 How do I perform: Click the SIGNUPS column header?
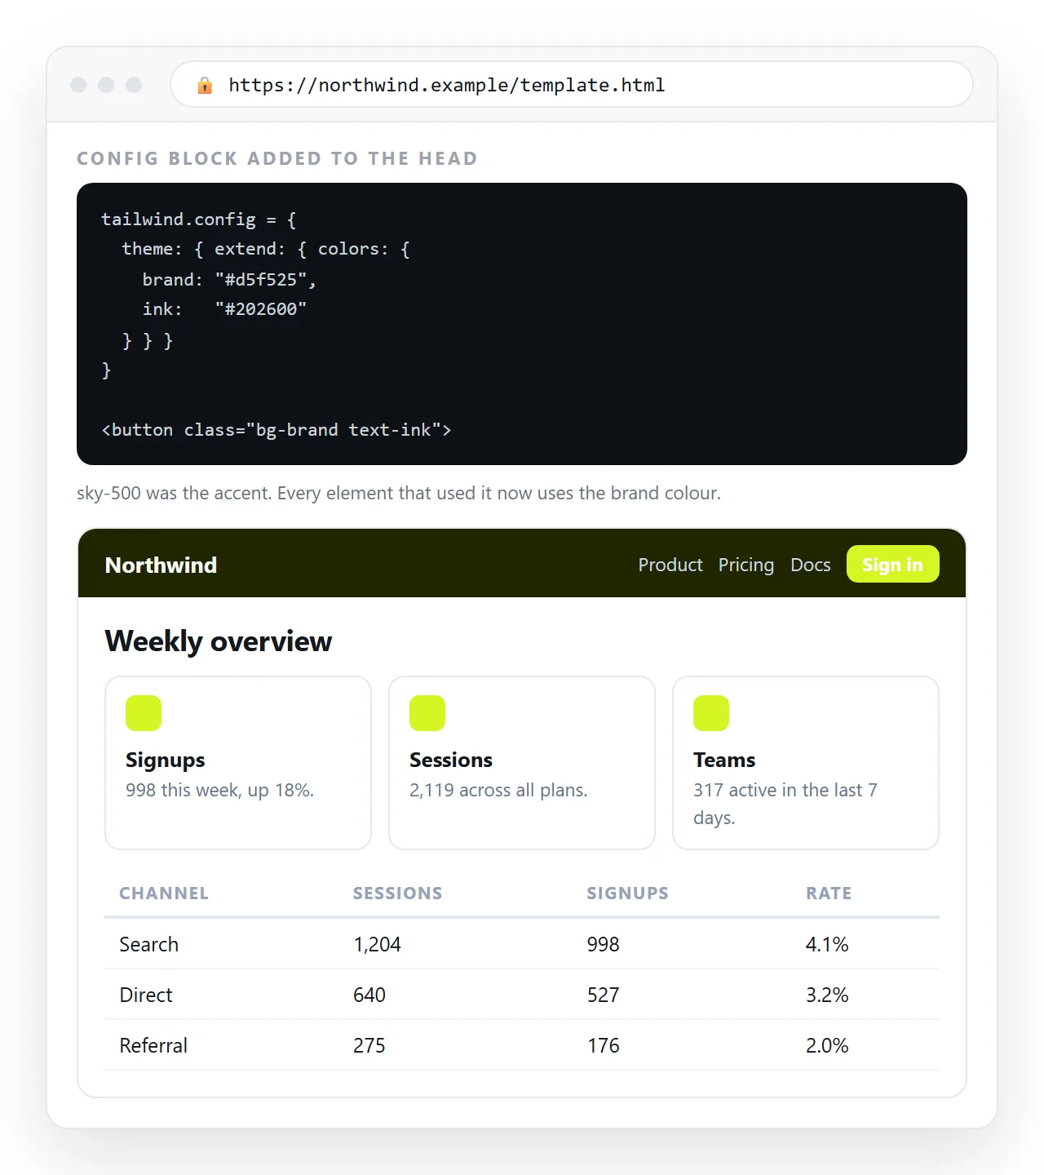tap(627, 893)
